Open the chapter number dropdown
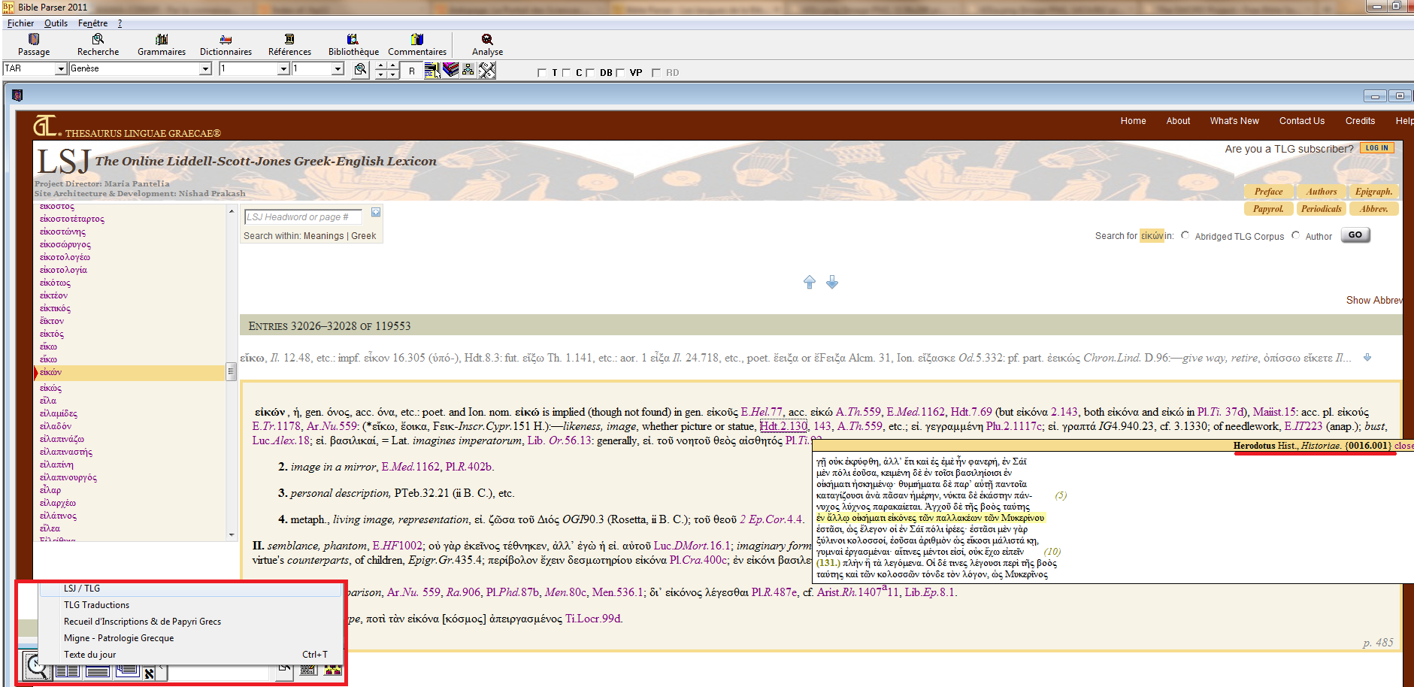 click(x=283, y=68)
